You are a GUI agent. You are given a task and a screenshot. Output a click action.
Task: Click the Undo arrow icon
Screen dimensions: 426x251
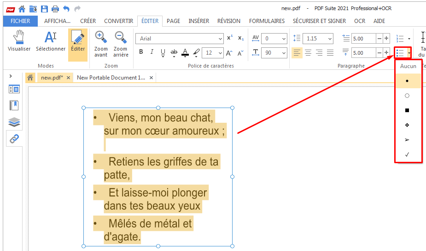66,9
